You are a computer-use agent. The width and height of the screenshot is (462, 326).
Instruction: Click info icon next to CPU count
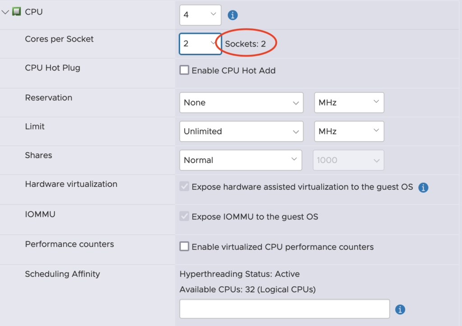point(233,15)
